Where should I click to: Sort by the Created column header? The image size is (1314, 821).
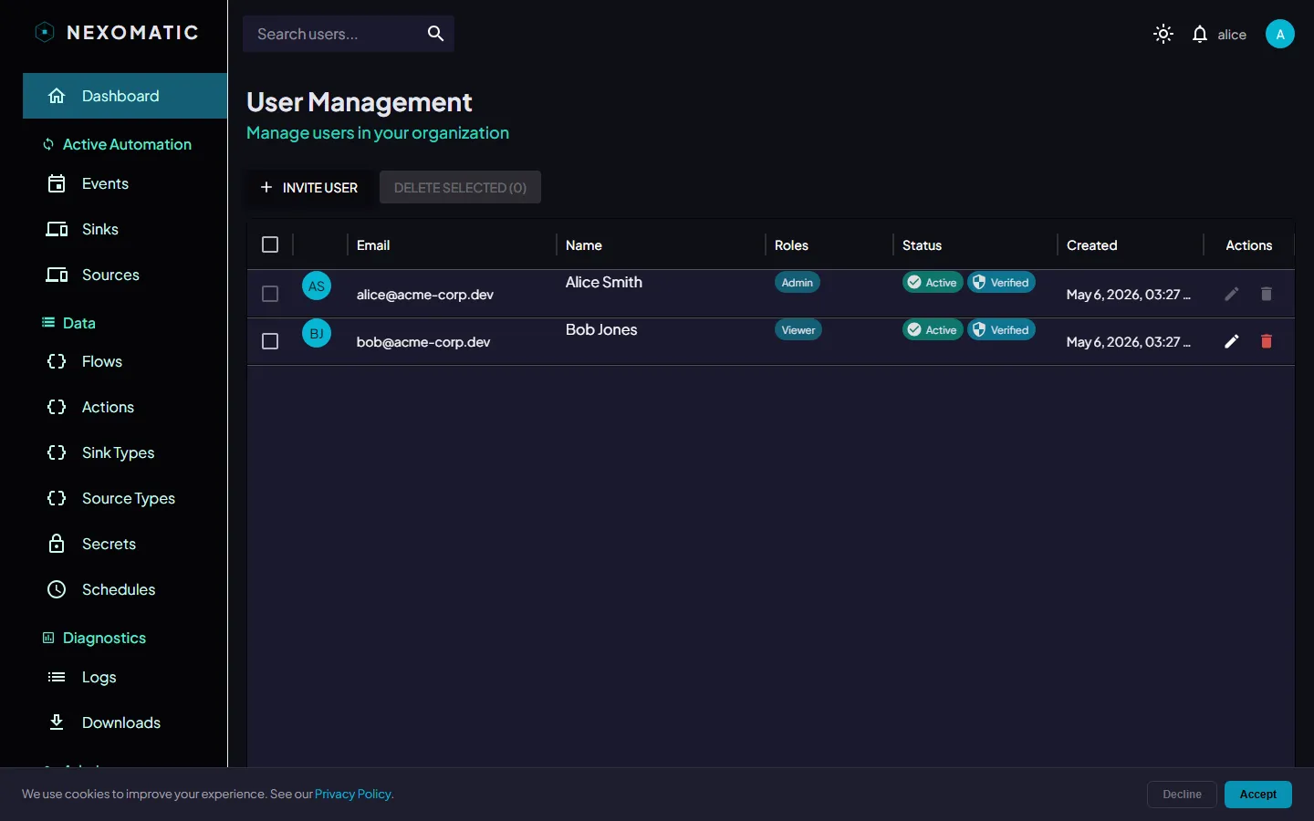pyautogui.click(x=1092, y=245)
